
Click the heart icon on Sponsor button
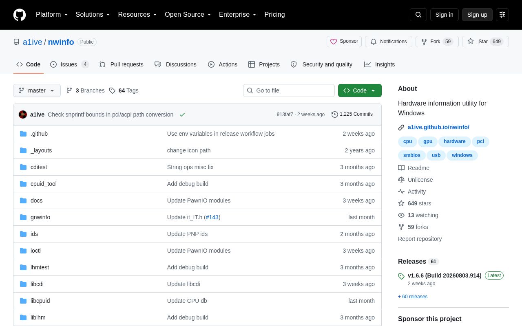[x=334, y=42]
